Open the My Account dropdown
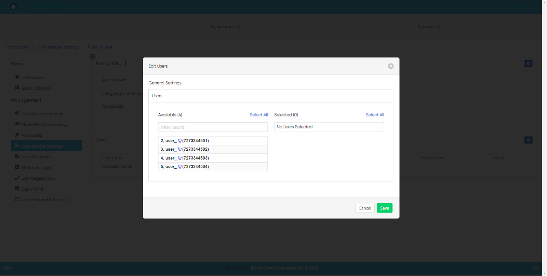This screenshot has width=547, height=276. (x=225, y=27)
